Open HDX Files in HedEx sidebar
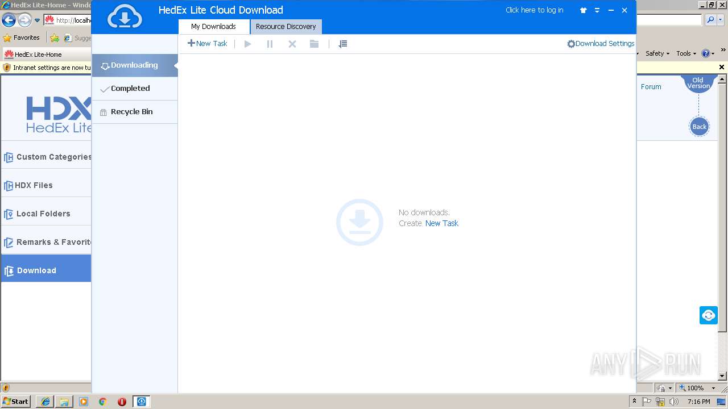 pyautogui.click(x=47, y=185)
